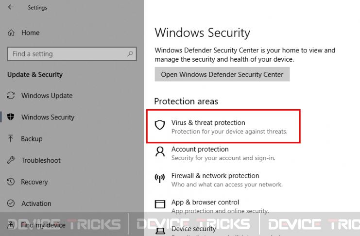Click the Windows Update refresh arrows icon
Image resolution: width=360 pixels, height=236 pixels.
click(x=11, y=96)
